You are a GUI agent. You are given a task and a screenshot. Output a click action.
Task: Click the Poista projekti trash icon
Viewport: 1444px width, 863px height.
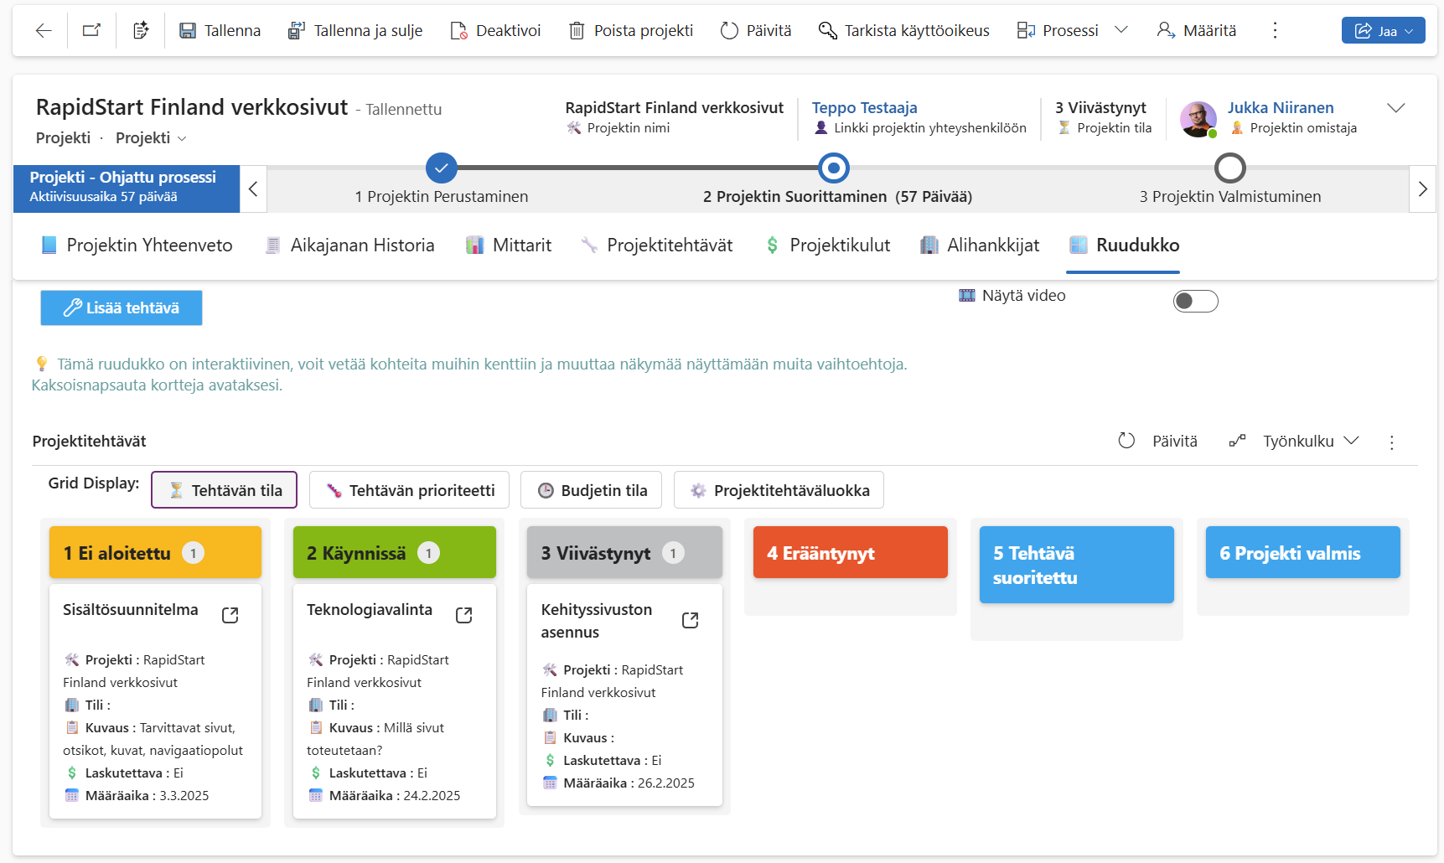click(577, 30)
